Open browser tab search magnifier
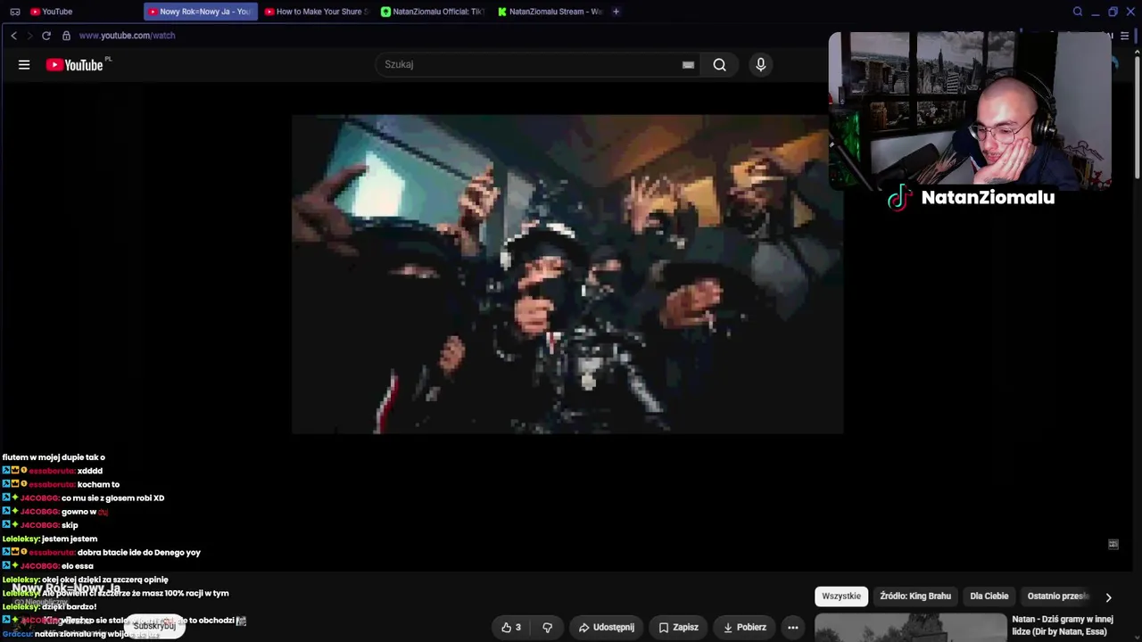Screen dimensions: 1142x642 (1078, 12)
